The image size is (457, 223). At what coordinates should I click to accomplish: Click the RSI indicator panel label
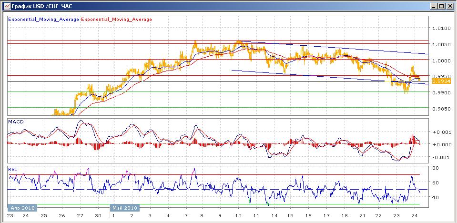pos(12,168)
